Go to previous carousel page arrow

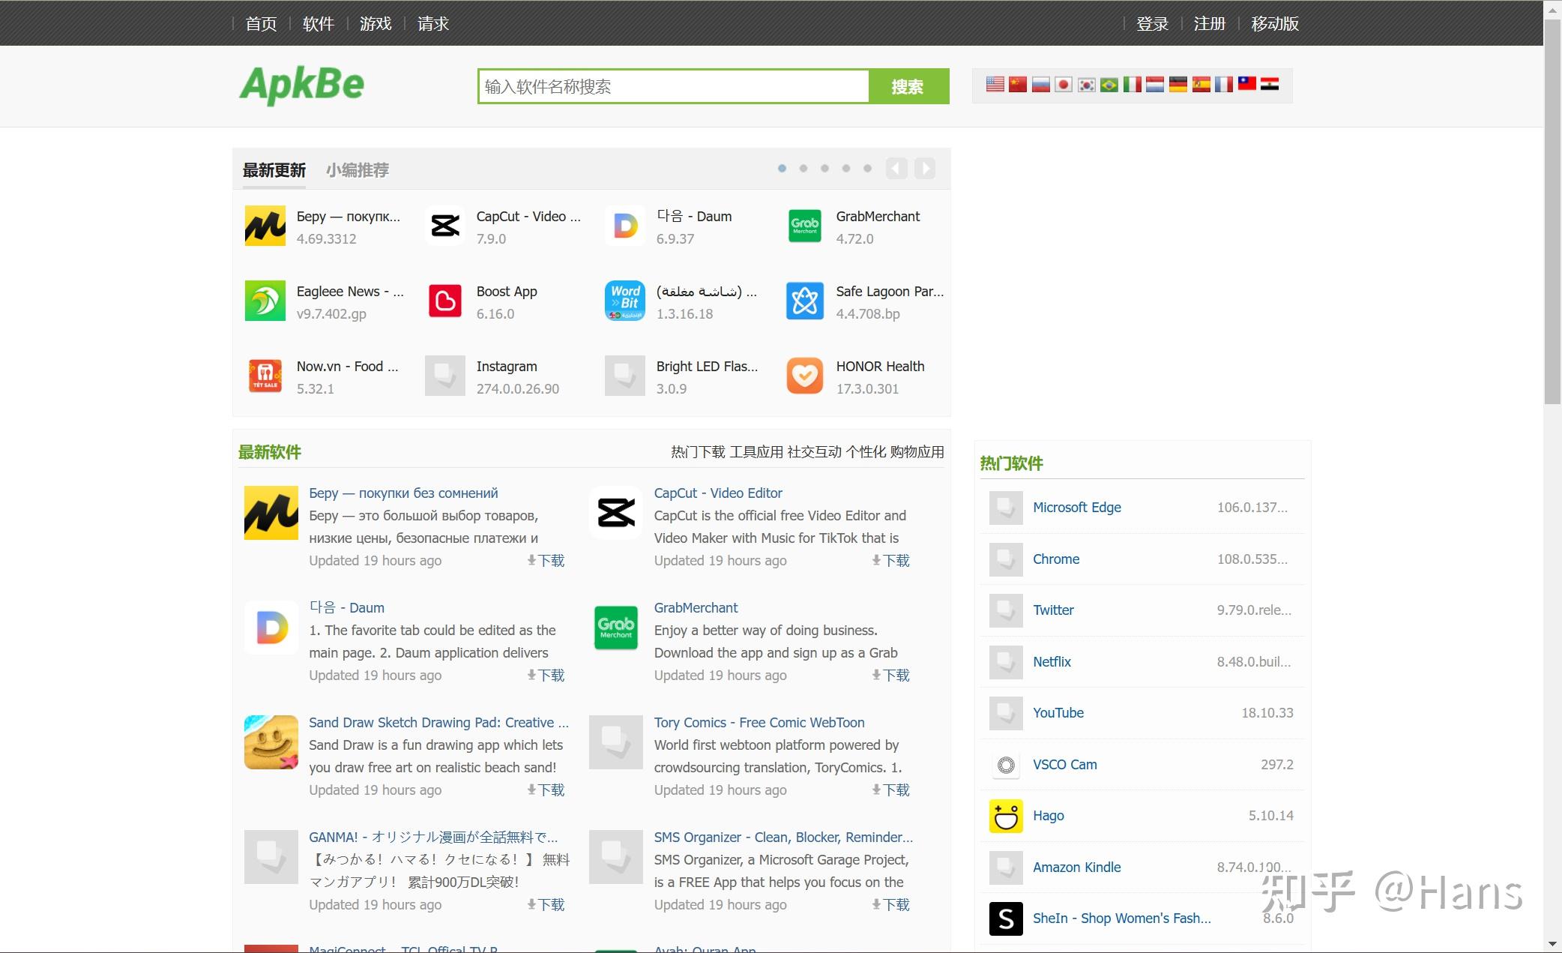point(896,169)
